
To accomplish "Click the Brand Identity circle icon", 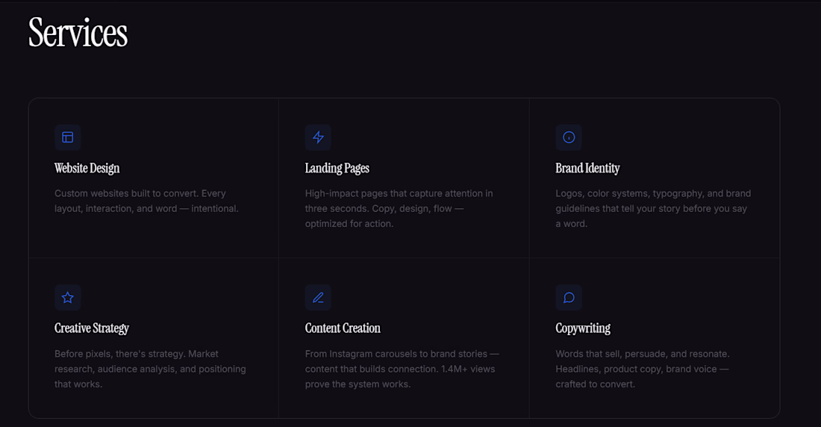I will point(569,137).
